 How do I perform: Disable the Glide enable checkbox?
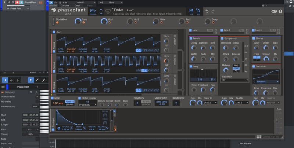pos(53,98)
